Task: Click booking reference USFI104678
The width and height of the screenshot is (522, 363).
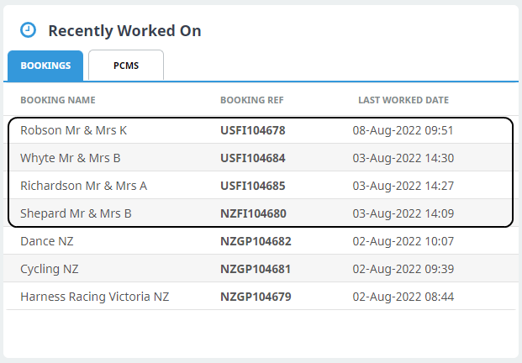Action: click(x=253, y=130)
